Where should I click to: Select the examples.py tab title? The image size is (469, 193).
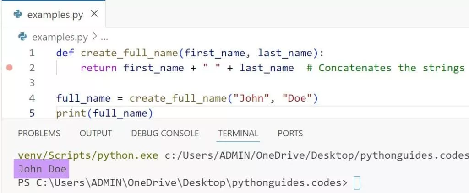pyautogui.click(x=55, y=15)
